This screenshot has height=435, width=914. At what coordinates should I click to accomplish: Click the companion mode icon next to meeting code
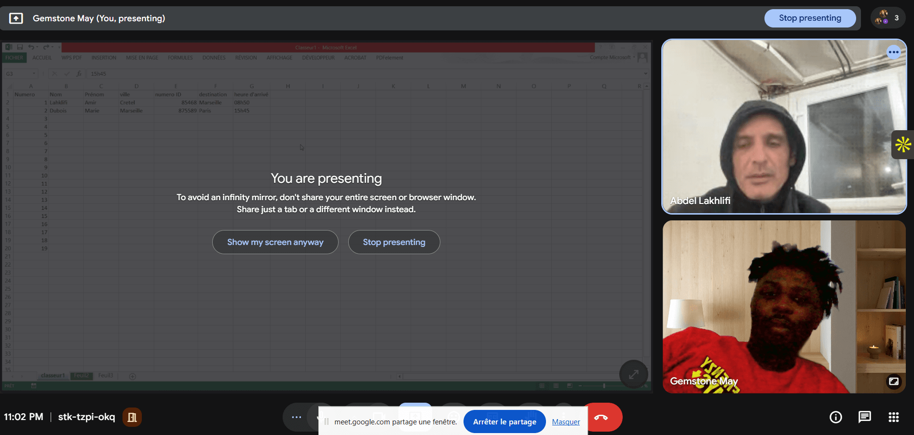point(132,417)
